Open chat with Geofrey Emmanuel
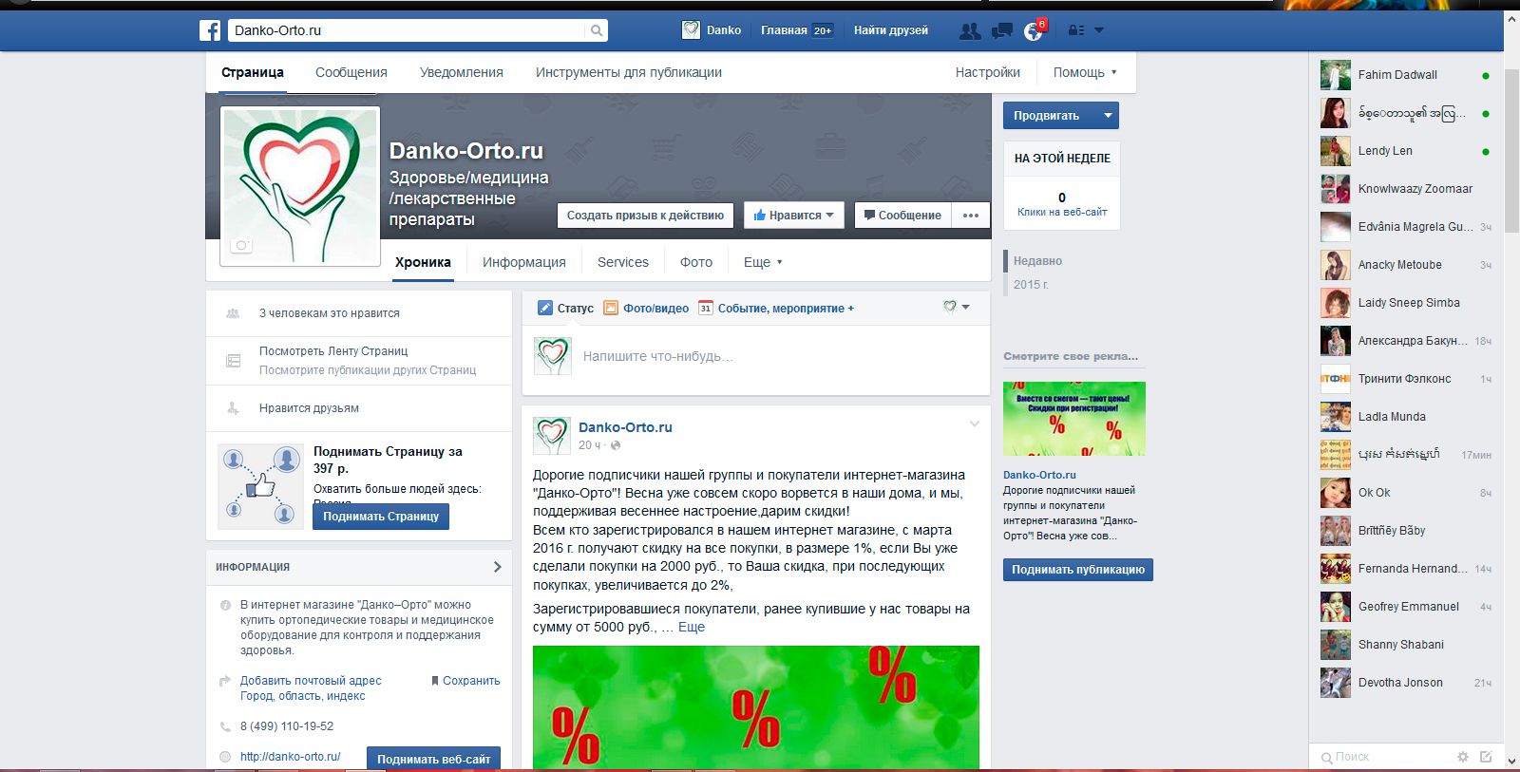Screen dimensions: 1520x772 tap(1406, 607)
